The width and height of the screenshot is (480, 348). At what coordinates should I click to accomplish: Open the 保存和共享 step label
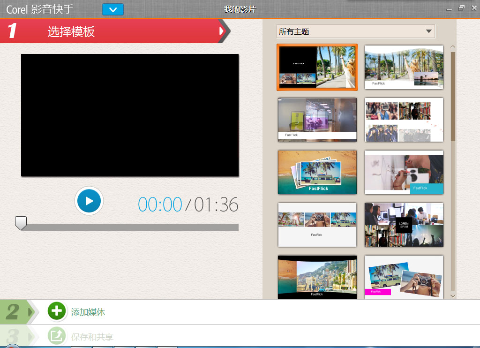92,337
